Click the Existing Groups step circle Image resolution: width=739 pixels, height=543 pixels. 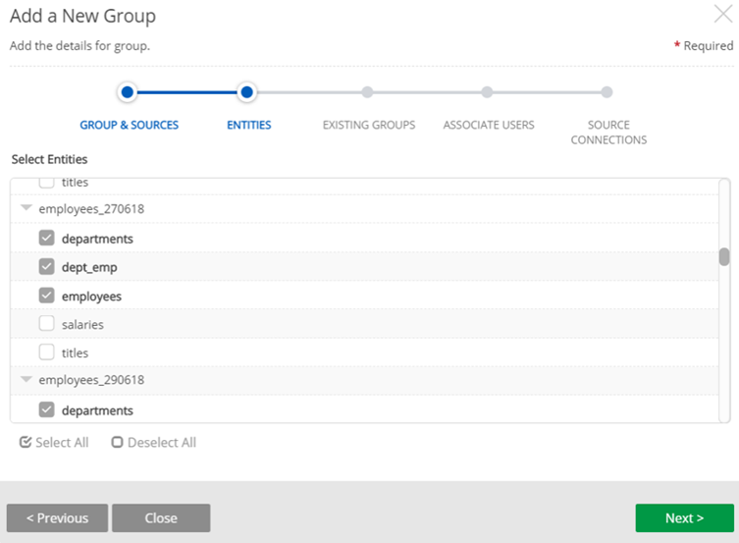[x=367, y=92]
